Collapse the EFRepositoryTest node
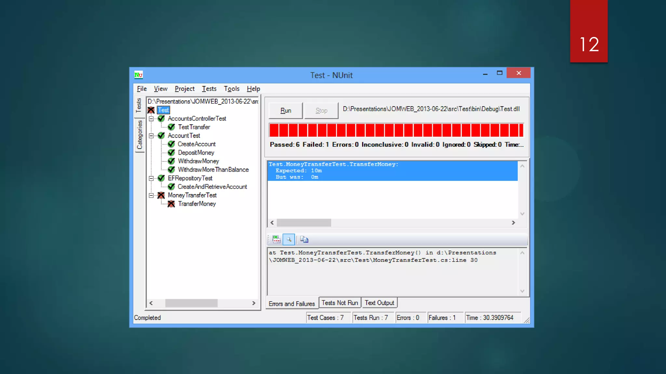666x374 pixels. coord(151,178)
